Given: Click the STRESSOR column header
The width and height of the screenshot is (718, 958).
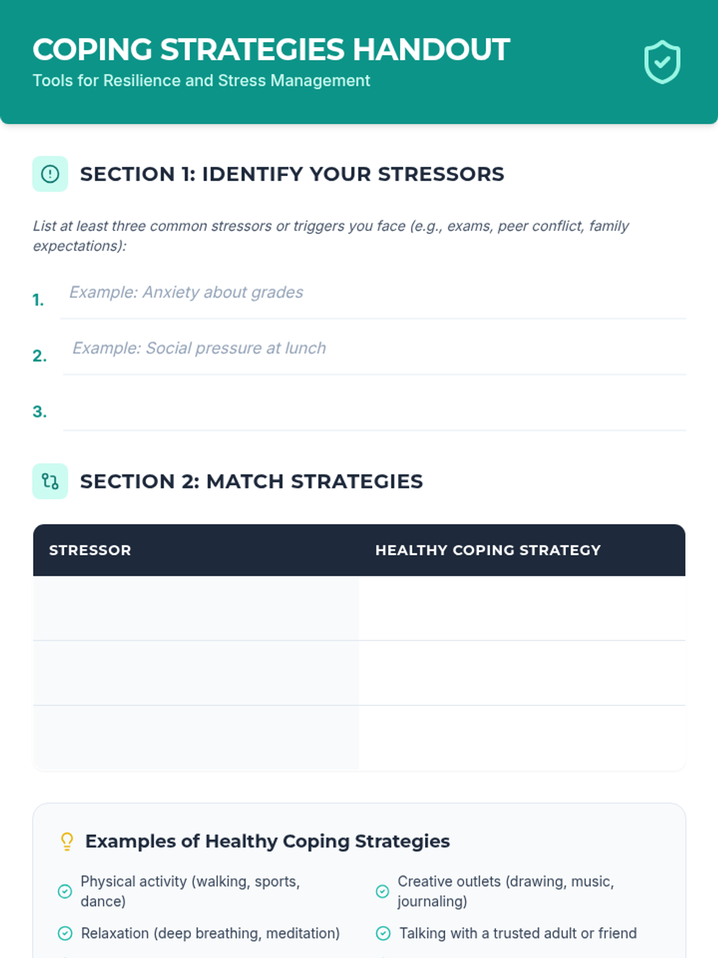Looking at the screenshot, I should [x=90, y=550].
